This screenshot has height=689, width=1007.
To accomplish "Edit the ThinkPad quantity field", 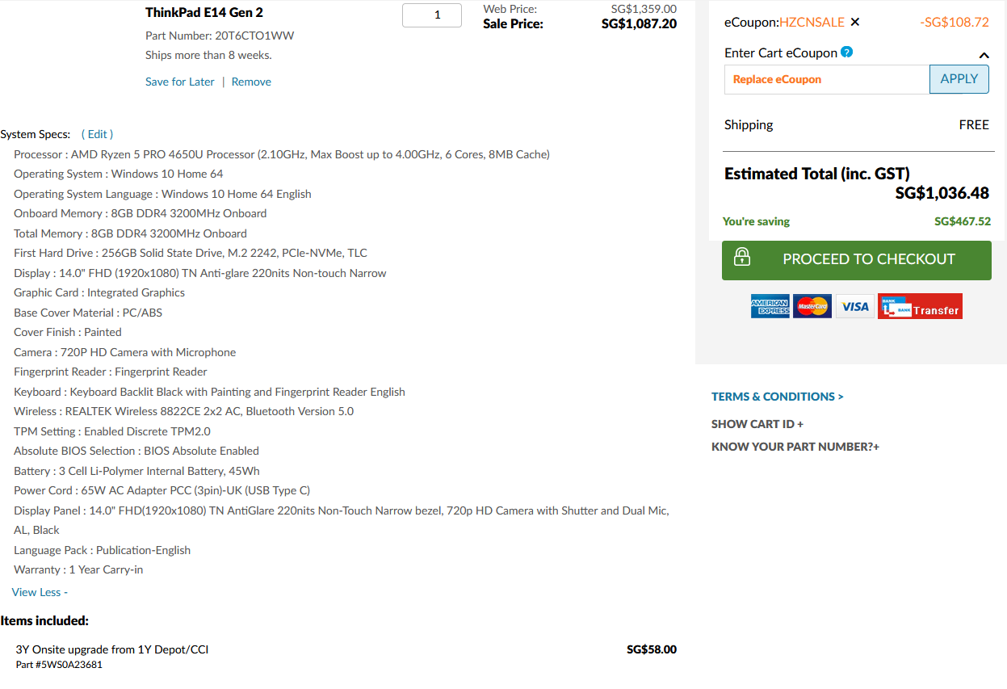I will pos(432,15).
